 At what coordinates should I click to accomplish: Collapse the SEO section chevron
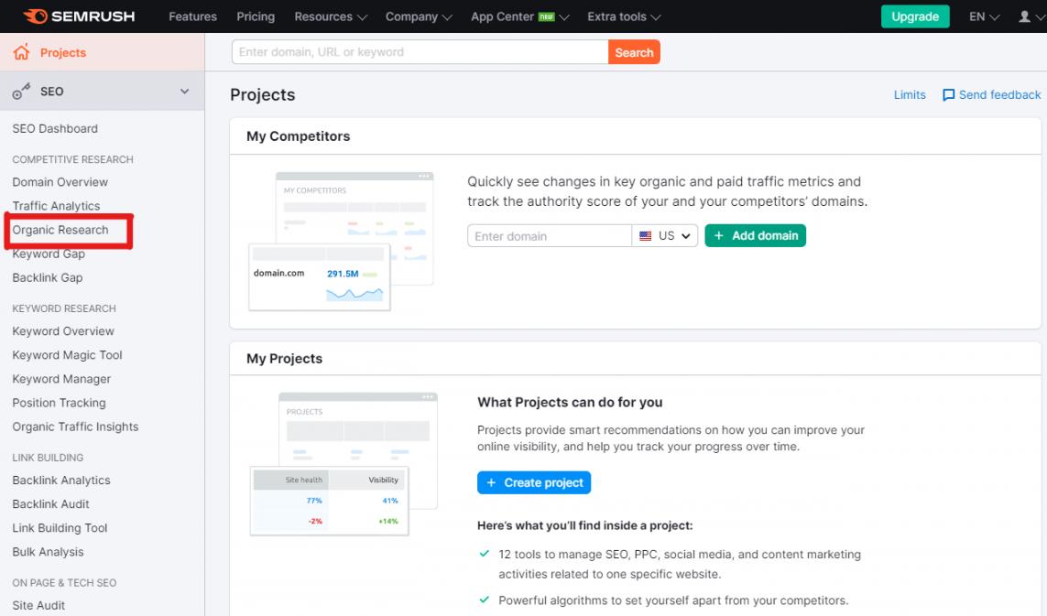[x=184, y=92]
